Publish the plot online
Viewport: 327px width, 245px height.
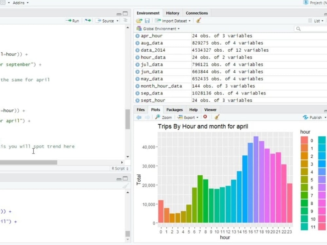point(313,117)
